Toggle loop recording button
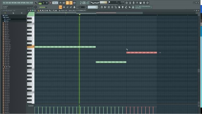The height and width of the screenshot is (114, 202). click(x=74, y=3)
